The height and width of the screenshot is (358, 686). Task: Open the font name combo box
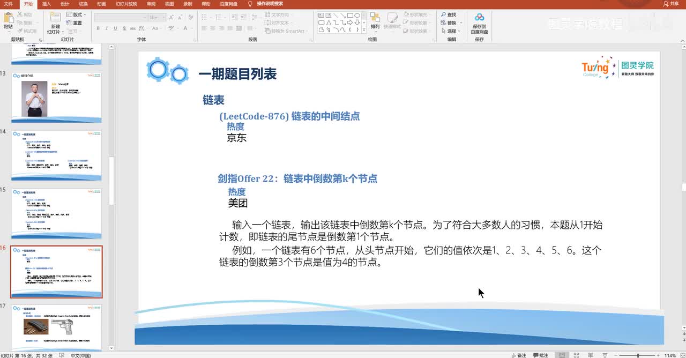coord(121,17)
